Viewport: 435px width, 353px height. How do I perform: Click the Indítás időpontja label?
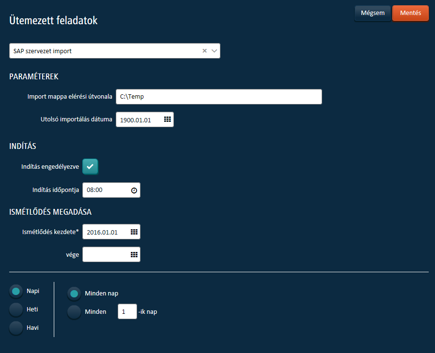tap(56, 190)
